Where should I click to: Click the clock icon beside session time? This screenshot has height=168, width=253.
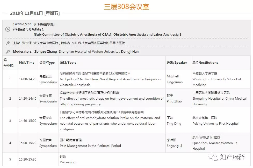[8, 29]
